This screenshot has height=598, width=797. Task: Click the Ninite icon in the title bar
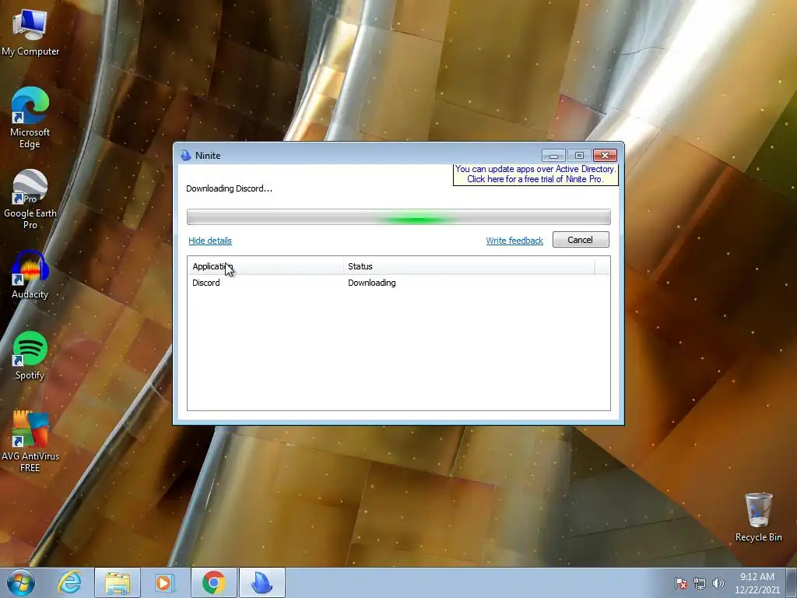(186, 156)
